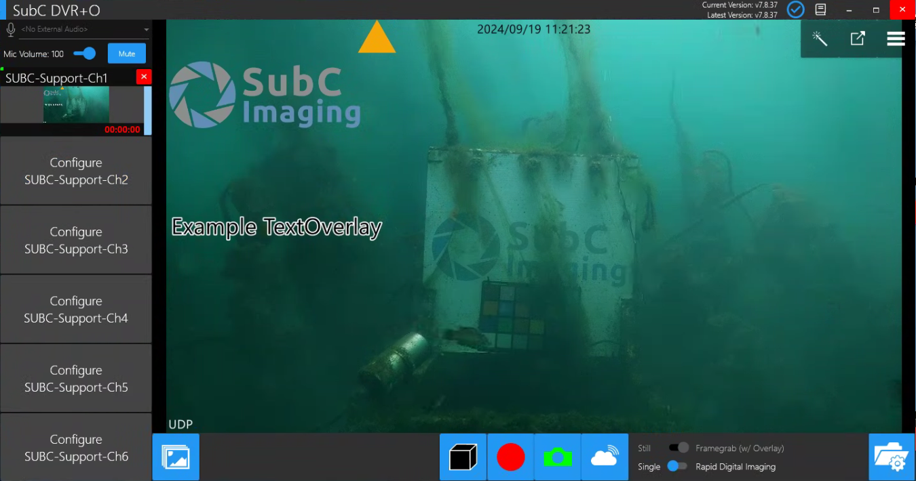Open the folder settings icon
Screen dimensions: 916x481
[x=892, y=457]
